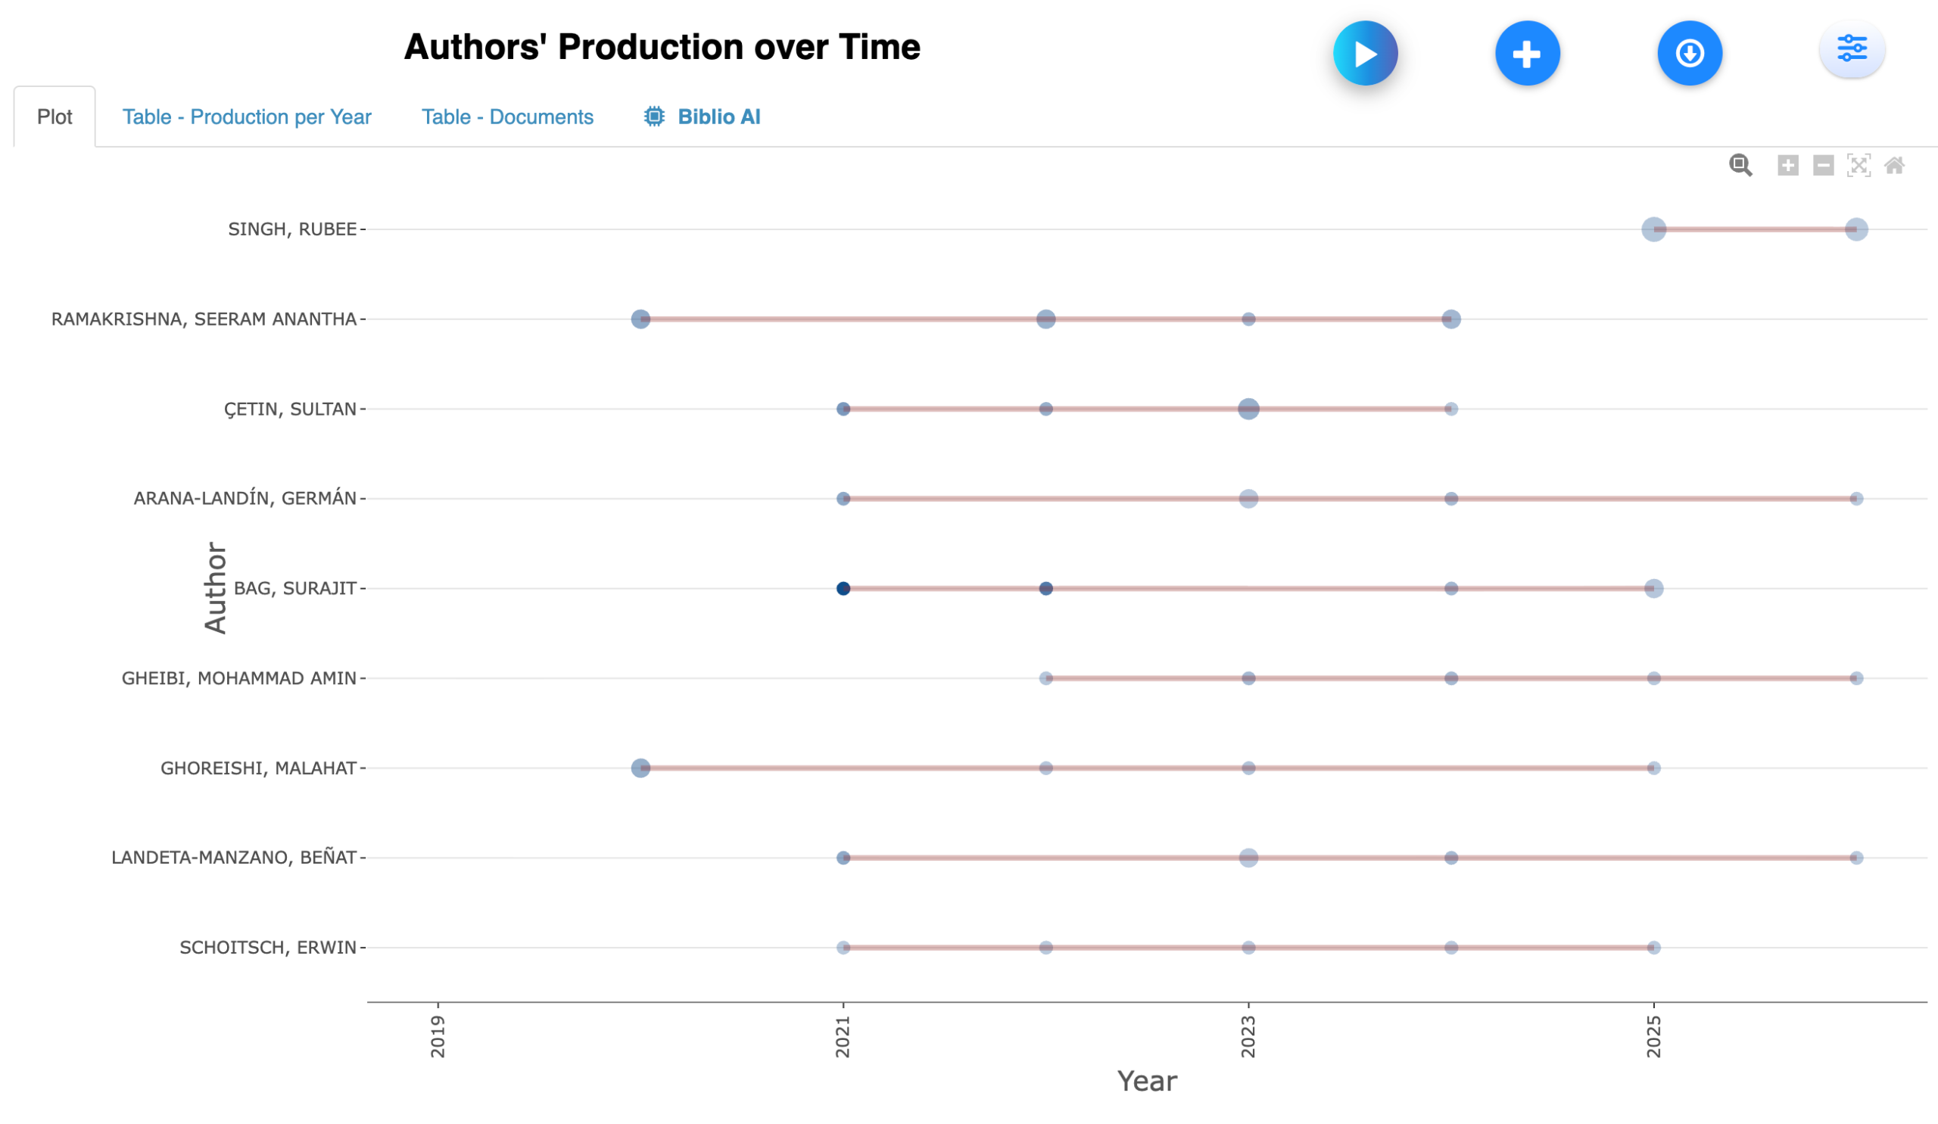Open the Table - Documents tab
The image size is (1938, 1124).
coord(506,117)
